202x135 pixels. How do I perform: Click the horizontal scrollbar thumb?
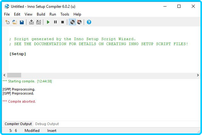(14, 75)
